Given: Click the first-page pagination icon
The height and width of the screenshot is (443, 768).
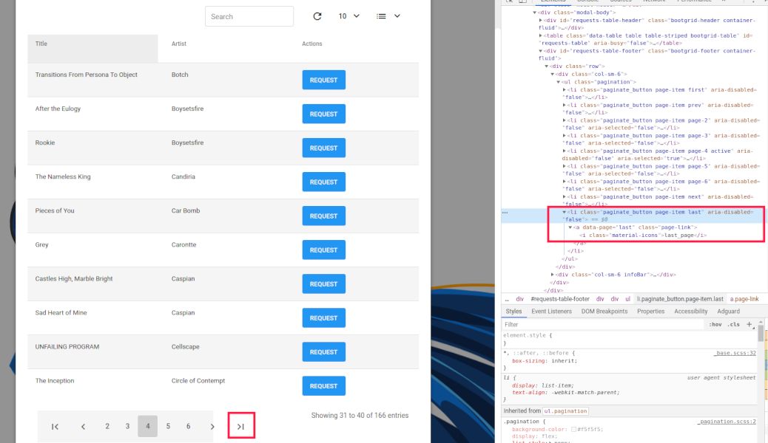Looking at the screenshot, I should click(54, 426).
